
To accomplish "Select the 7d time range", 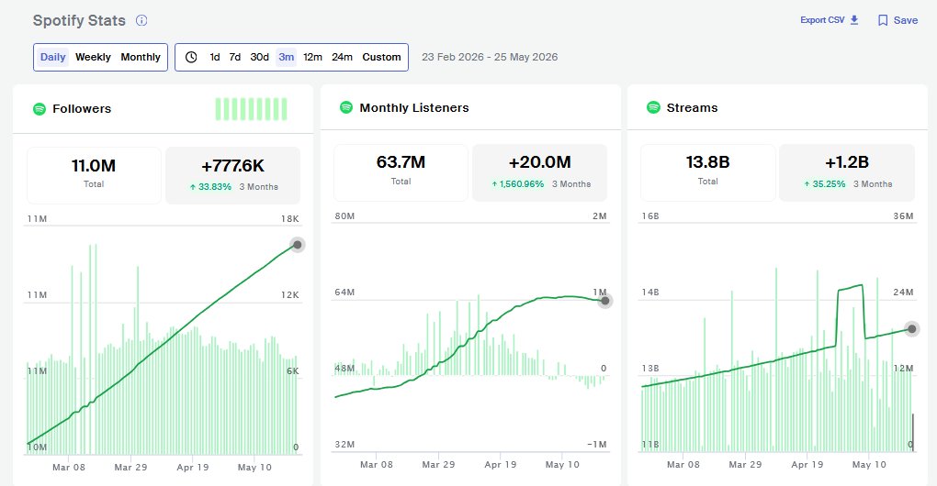I will 235,57.
